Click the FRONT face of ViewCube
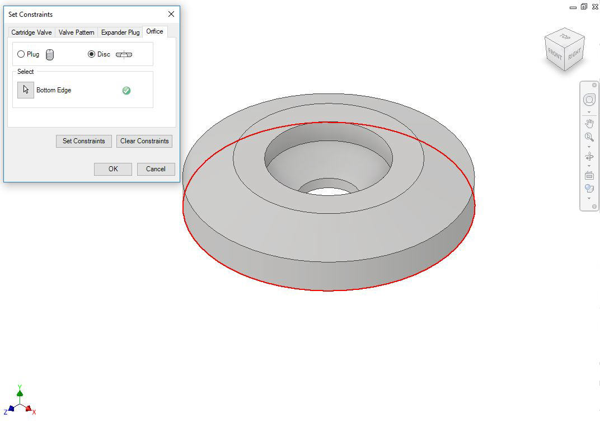The height and width of the screenshot is (422, 600). (x=555, y=54)
